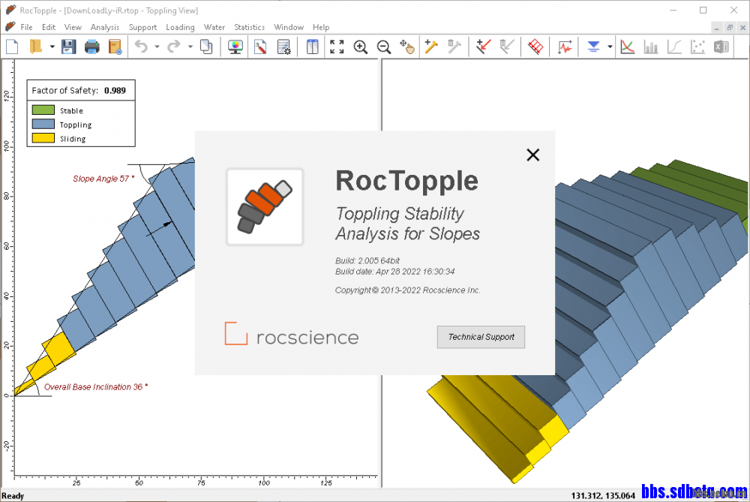The image size is (750, 502).
Task: Click the green Stable legend swatch
Action: [x=43, y=110]
